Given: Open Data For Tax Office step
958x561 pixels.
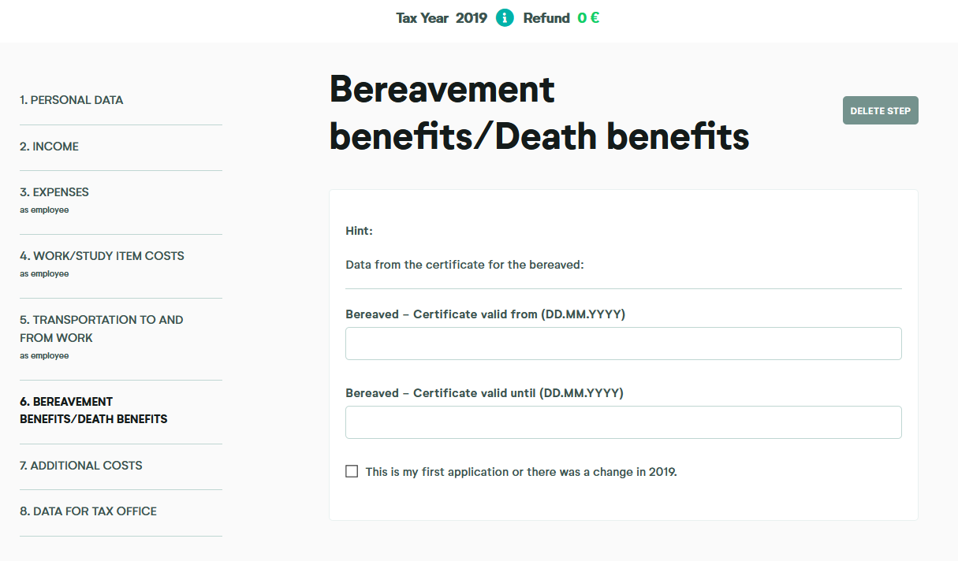Looking at the screenshot, I should 88,511.
